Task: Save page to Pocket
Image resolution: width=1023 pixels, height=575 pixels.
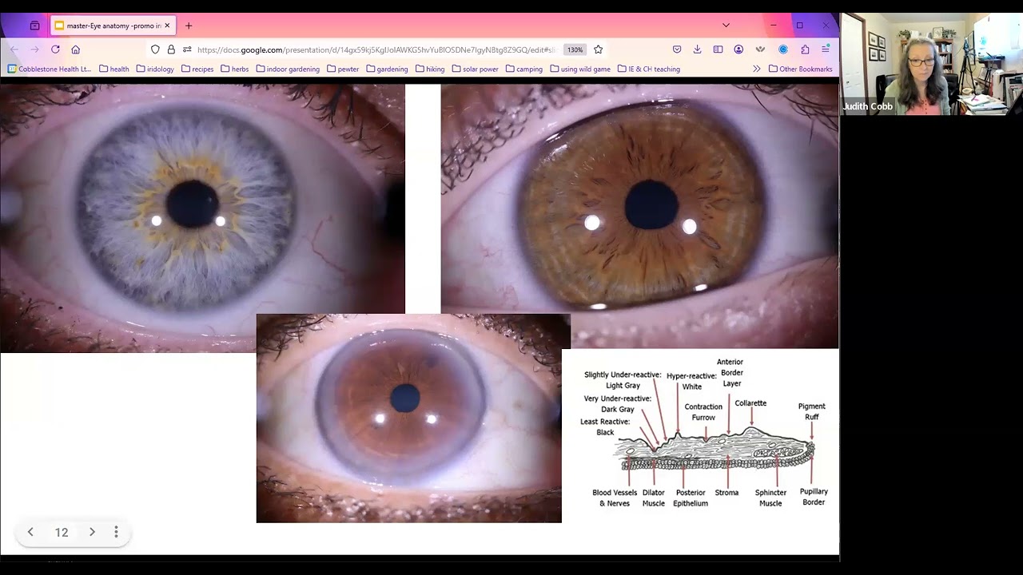Action: 677,50
